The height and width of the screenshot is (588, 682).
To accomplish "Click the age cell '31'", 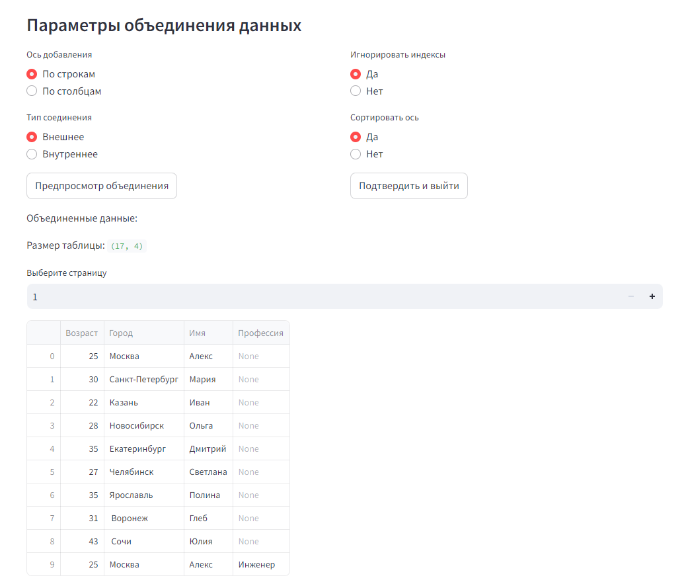I will click(82, 518).
